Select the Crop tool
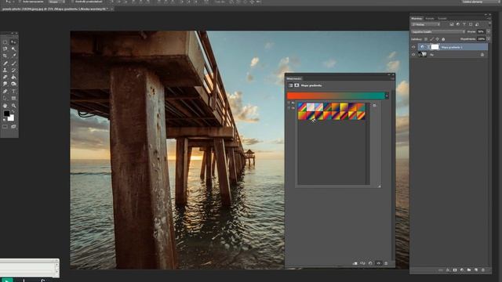Image resolution: width=502 pixels, height=282 pixels. click(5, 56)
